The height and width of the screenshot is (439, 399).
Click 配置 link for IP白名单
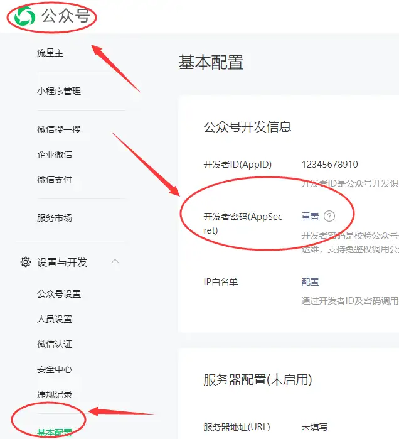point(310,282)
